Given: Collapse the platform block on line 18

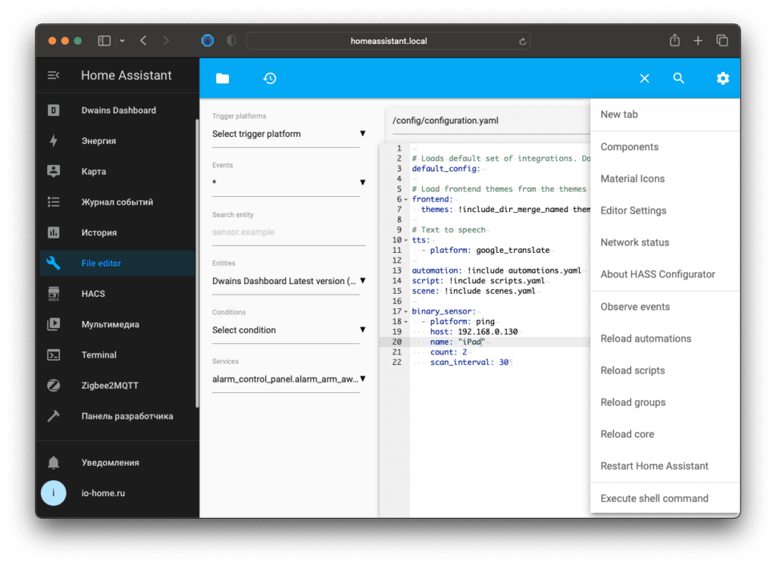Looking at the screenshot, I should [x=406, y=322].
